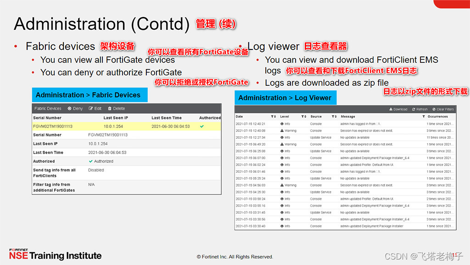Click the Message column header

click(x=348, y=116)
